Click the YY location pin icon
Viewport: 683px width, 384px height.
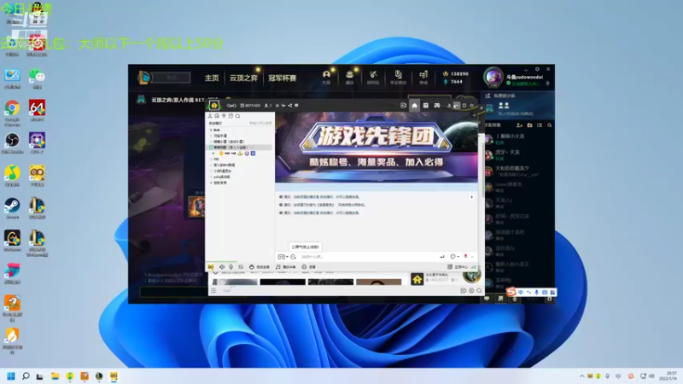point(224,116)
